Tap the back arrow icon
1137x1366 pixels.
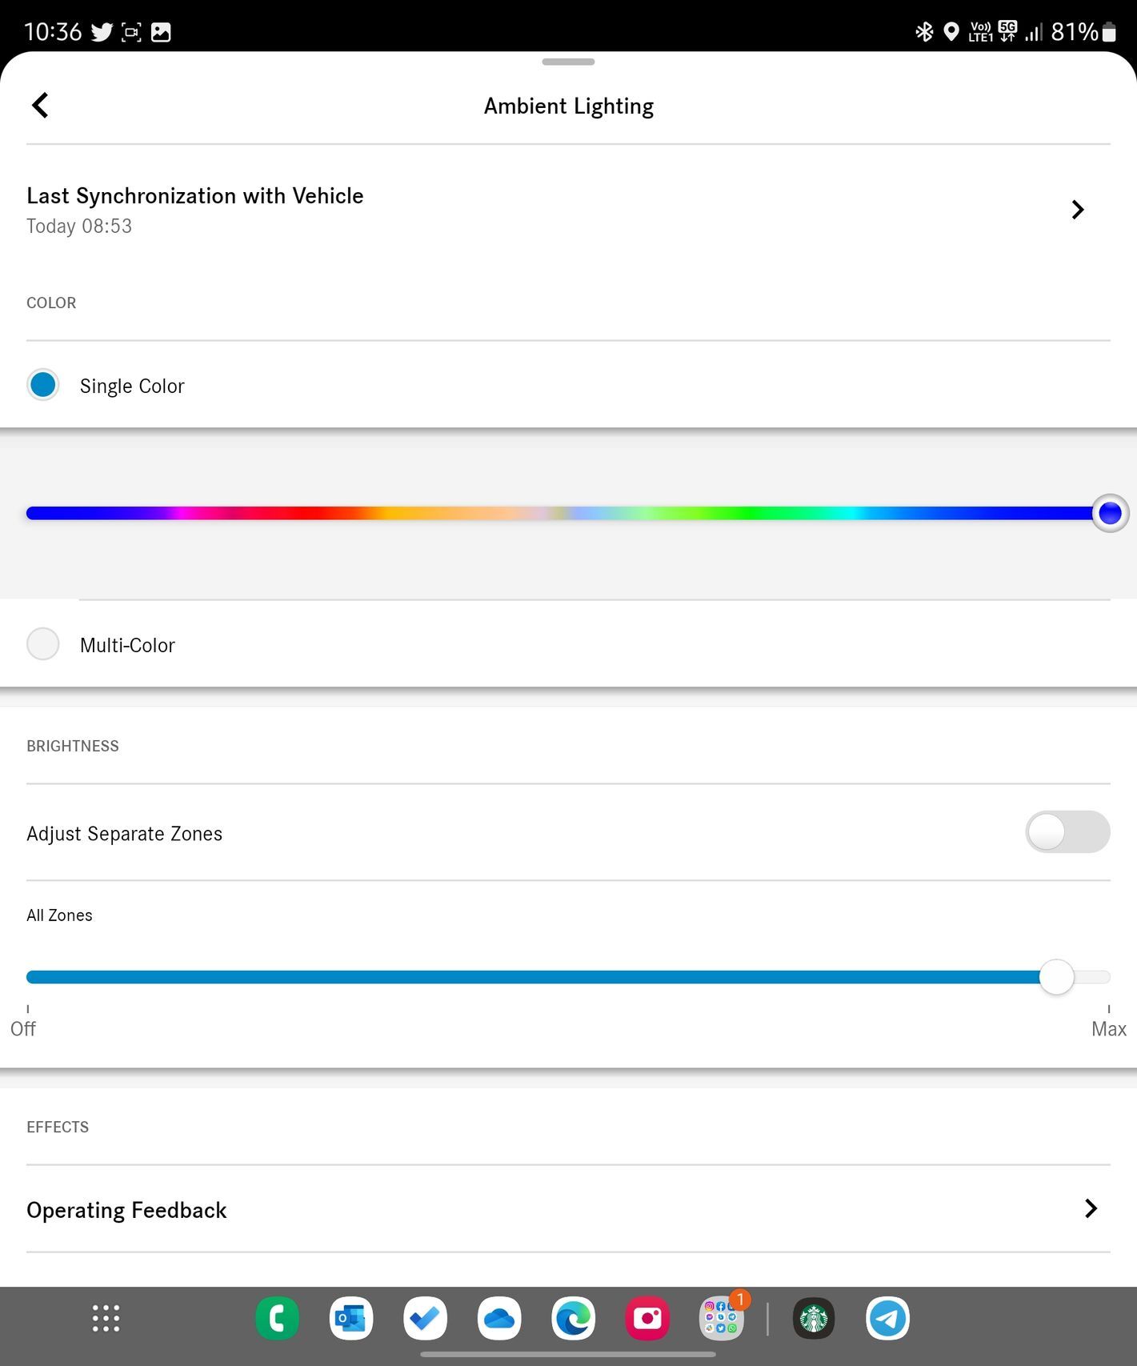40,105
